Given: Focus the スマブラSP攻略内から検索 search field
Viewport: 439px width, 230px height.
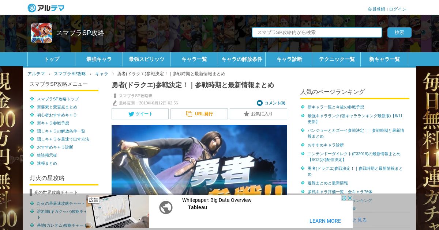Looking at the screenshot, I should 317,32.
